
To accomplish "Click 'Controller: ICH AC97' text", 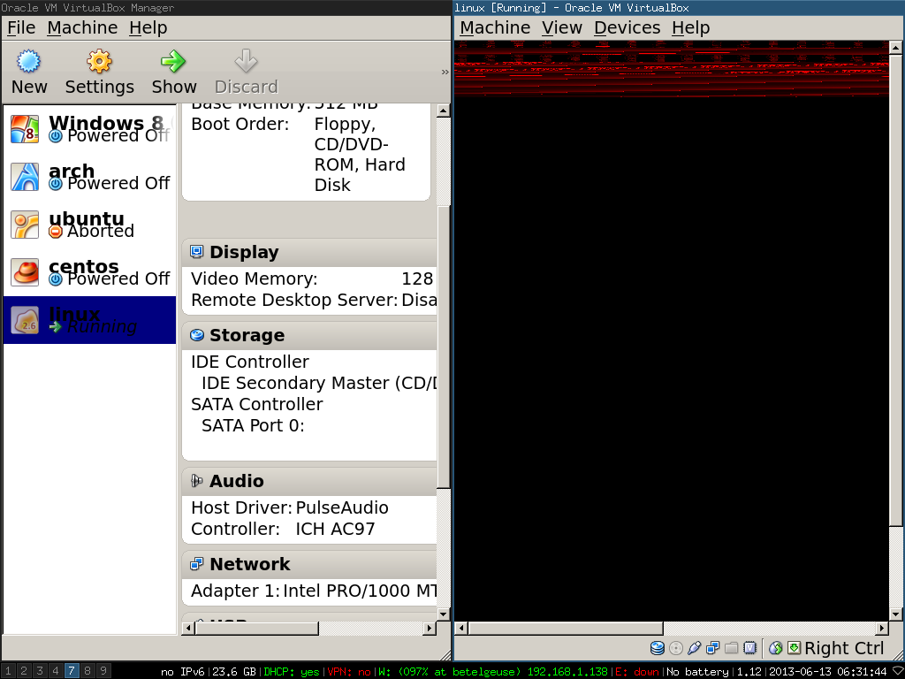I will [x=283, y=529].
